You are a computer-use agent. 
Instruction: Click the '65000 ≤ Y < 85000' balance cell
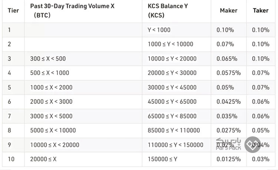pos(172,116)
